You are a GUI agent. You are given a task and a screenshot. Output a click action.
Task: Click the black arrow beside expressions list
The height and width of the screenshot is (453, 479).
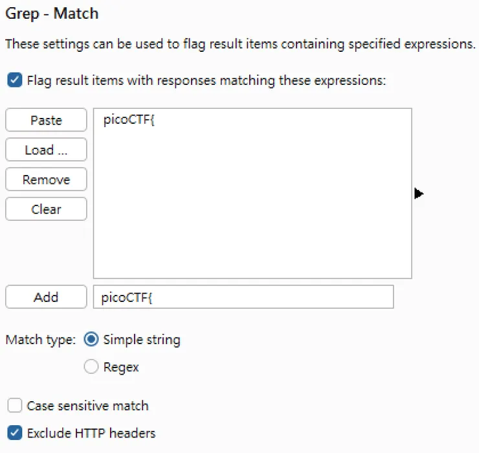[419, 193]
